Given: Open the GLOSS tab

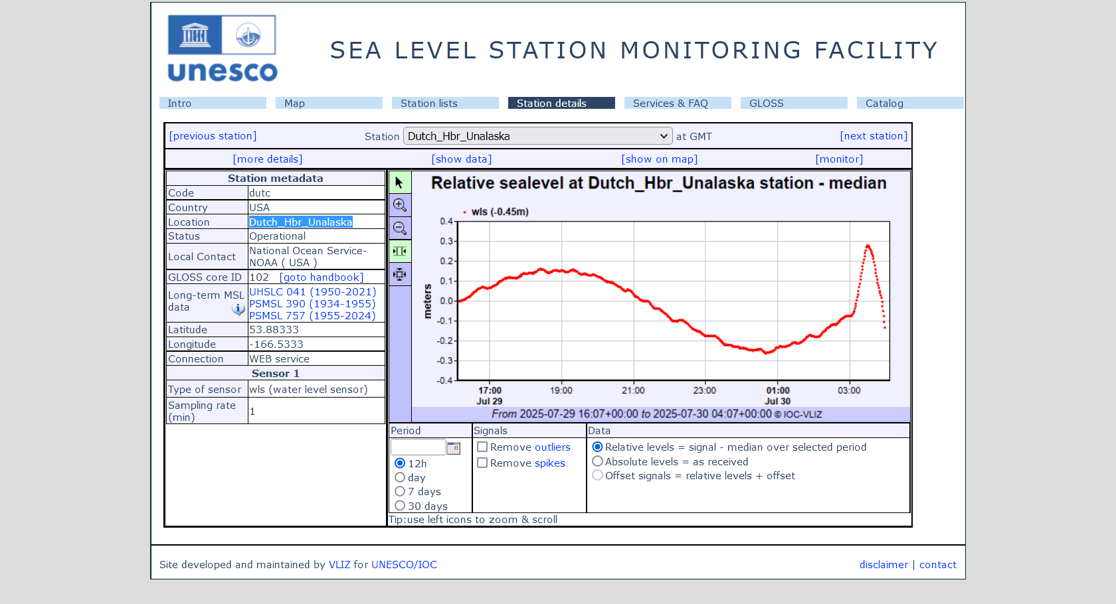Looking at the screenshot, I should coord(794,103).
